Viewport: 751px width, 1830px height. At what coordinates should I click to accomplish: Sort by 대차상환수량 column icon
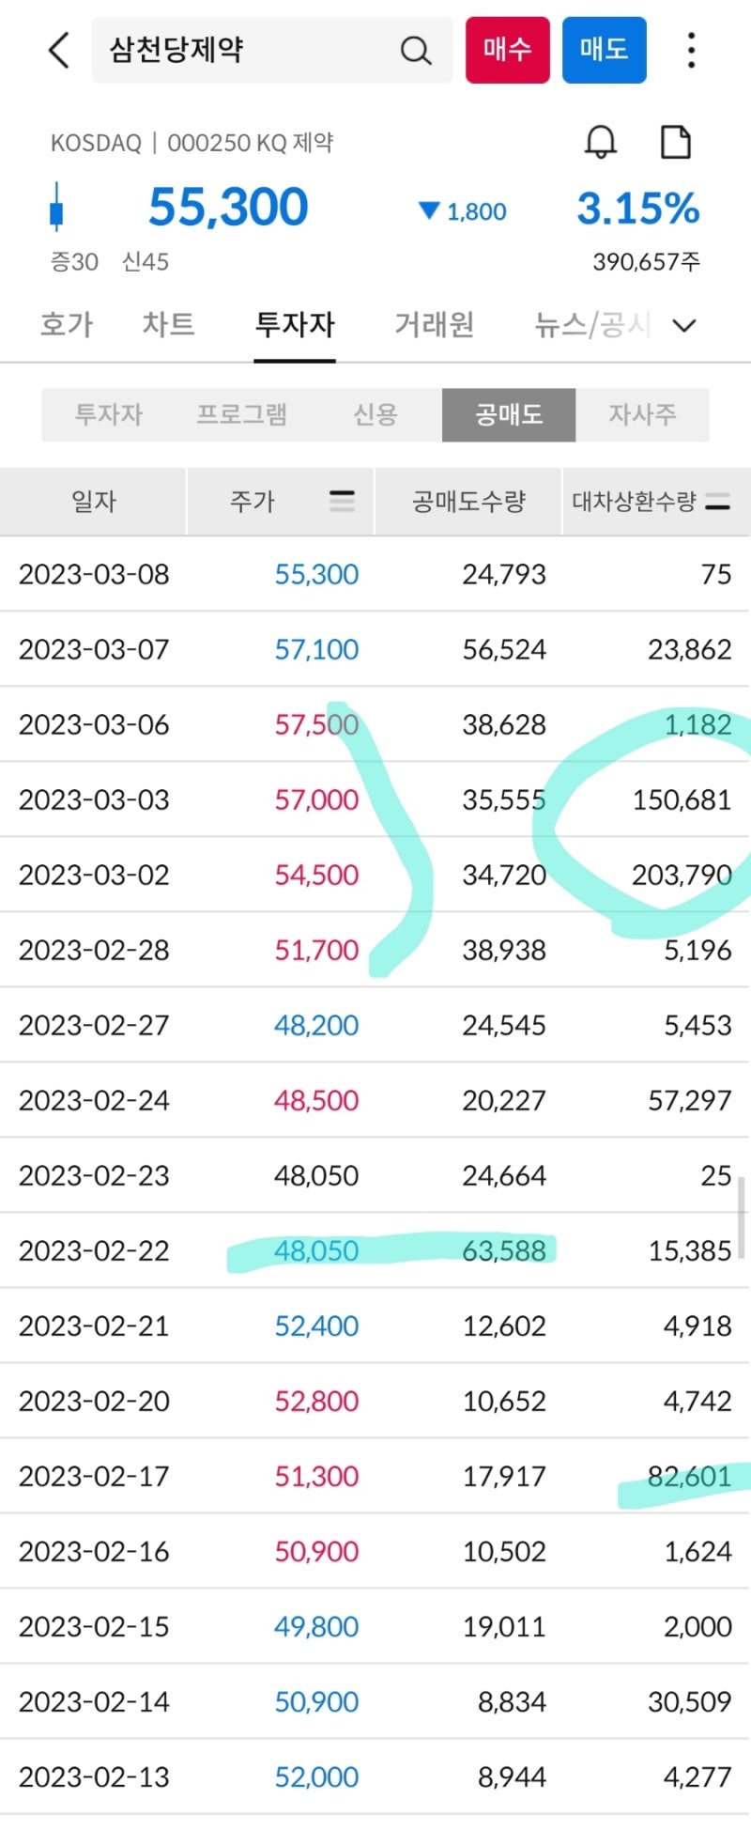(x=717, y=501)
